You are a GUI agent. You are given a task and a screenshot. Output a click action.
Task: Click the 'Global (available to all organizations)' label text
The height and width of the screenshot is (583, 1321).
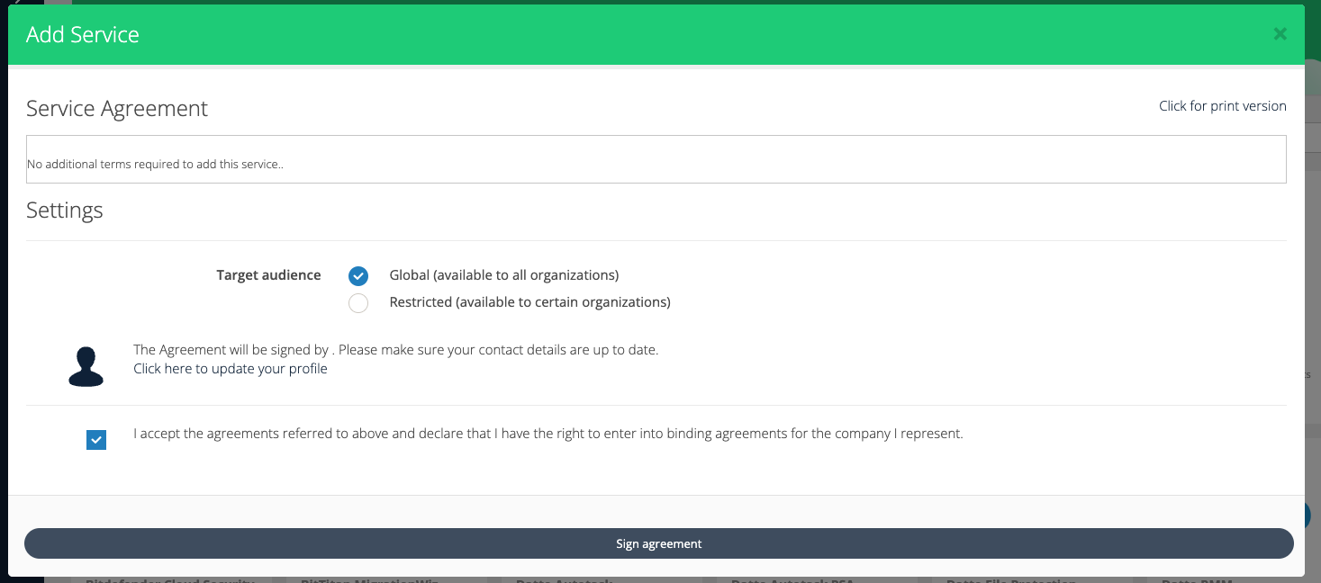click(503, 275)
